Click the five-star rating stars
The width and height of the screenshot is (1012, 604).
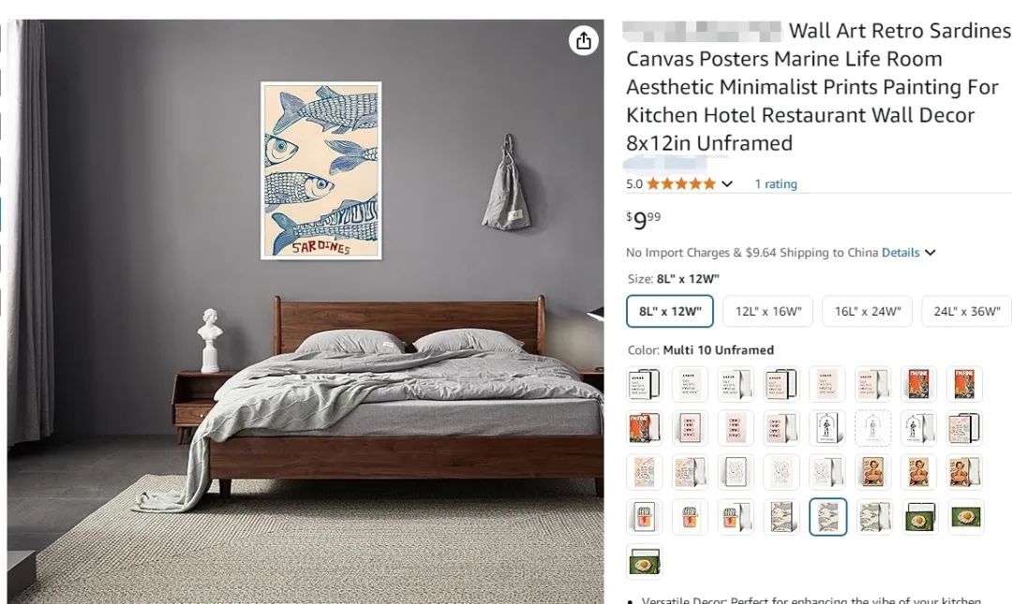tap(681, 184)
